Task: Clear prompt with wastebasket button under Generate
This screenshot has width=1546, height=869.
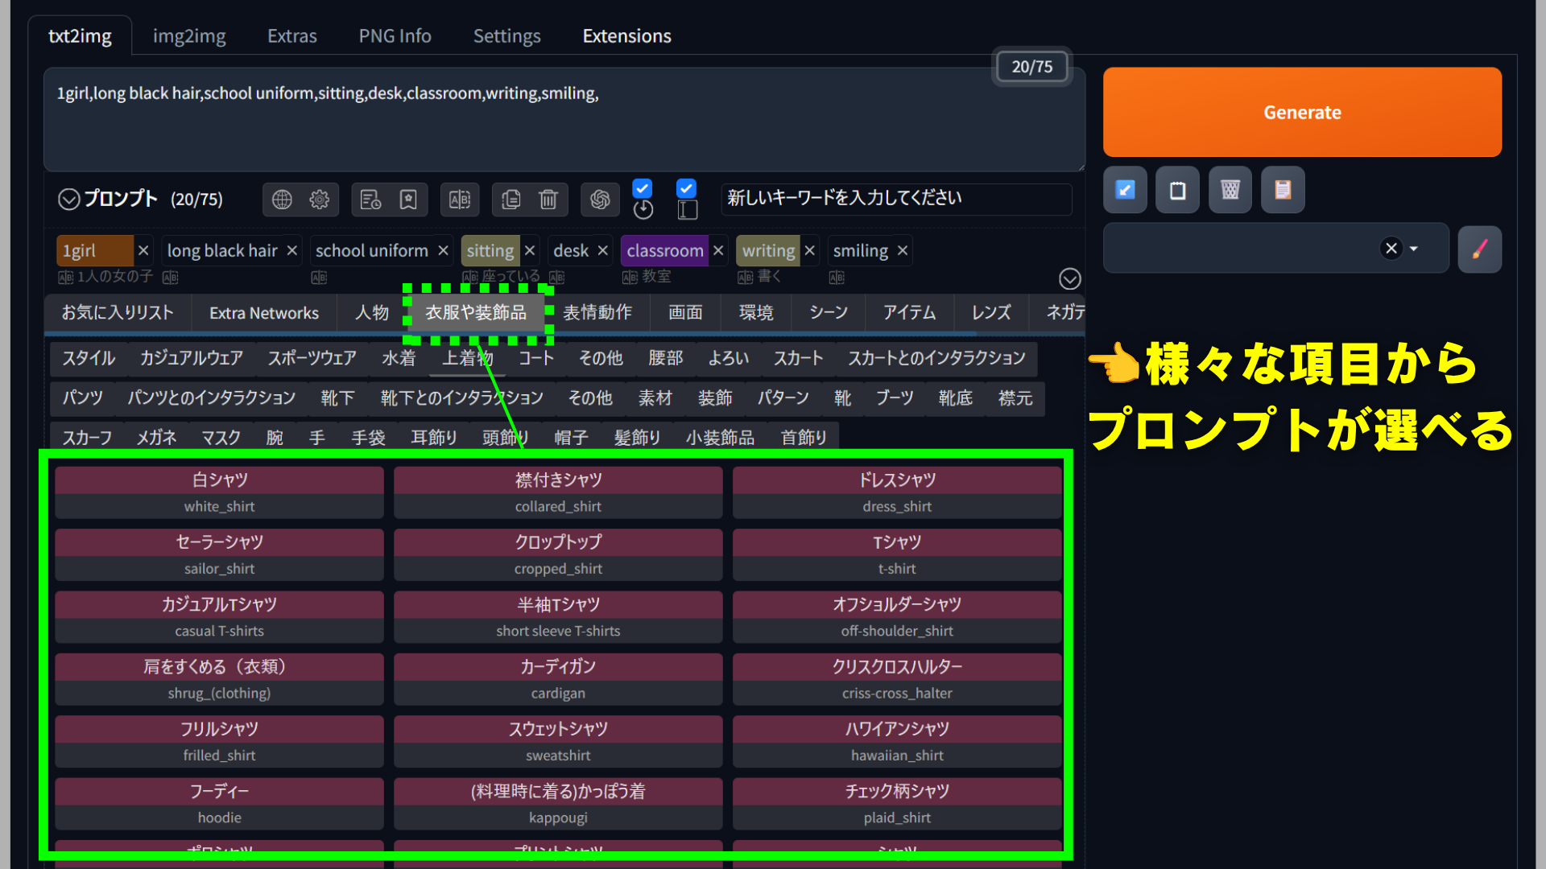Action: tap(1230, 190)
